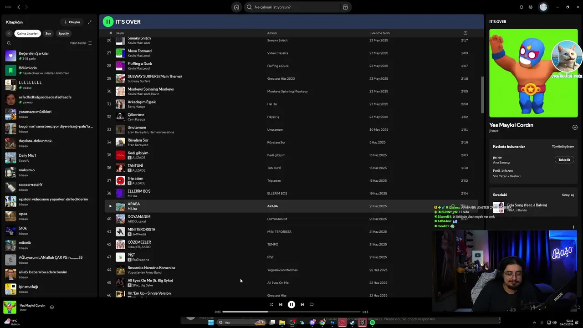583x328 pixels.
Task: Open Monkeys Spinning Monkeys album link
Action: tap(287, 92)
